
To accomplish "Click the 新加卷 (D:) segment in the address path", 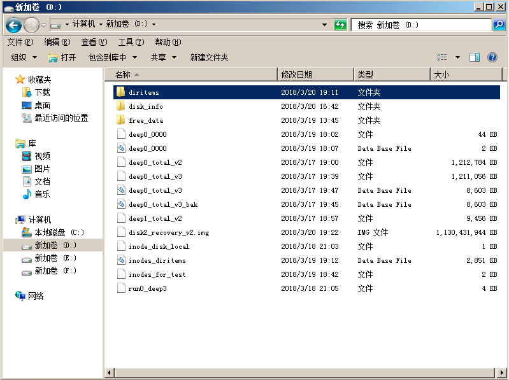I will pyautogui.click(x=127, y=24).
